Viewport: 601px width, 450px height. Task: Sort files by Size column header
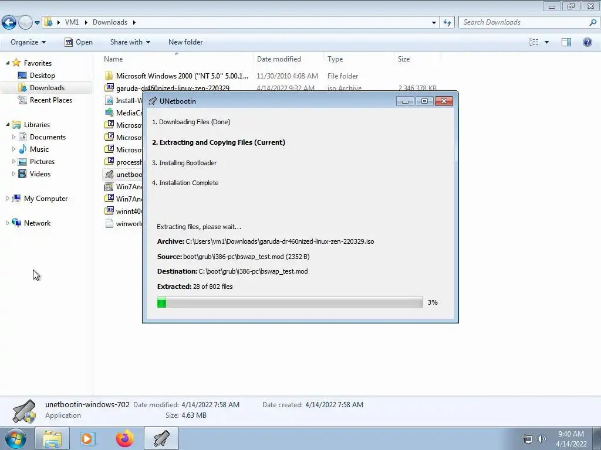pos(404,59)
